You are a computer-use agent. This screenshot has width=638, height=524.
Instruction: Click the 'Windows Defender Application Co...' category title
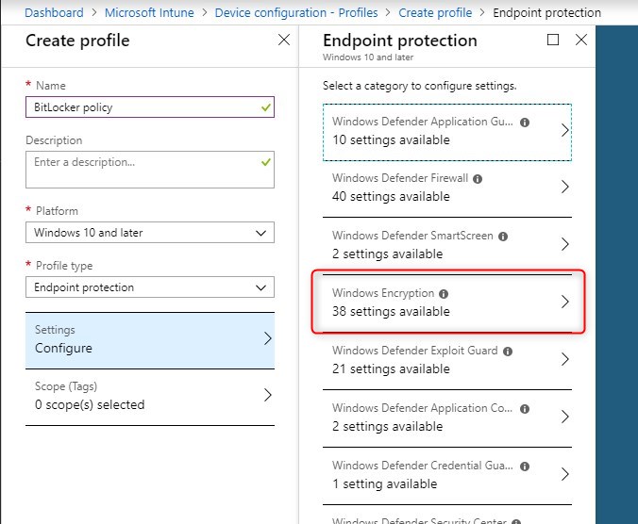click(423, 408)
